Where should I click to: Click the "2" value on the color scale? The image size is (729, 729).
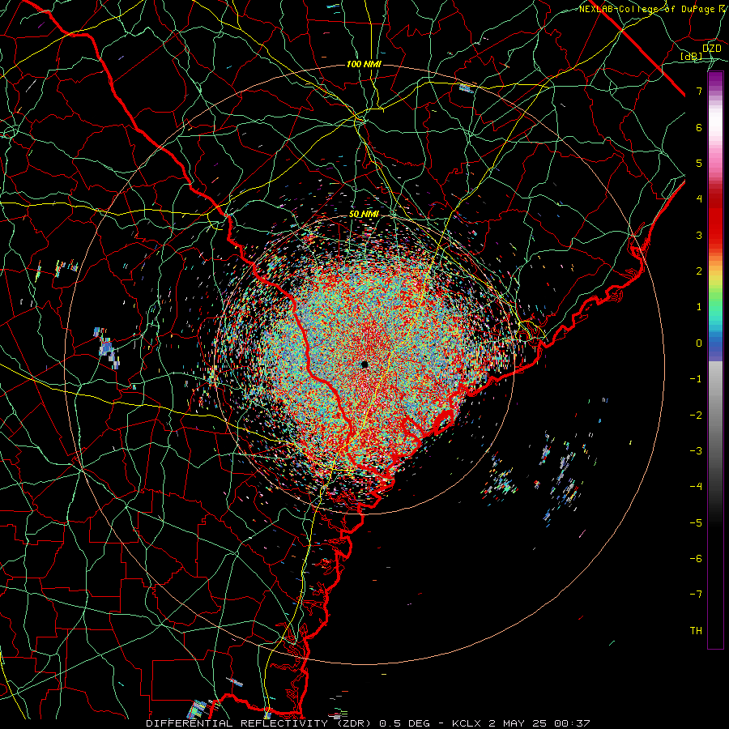coord(699,271)
